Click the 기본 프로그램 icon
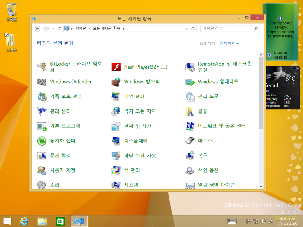Screen dimensions: 303x227 coord(42,126)
